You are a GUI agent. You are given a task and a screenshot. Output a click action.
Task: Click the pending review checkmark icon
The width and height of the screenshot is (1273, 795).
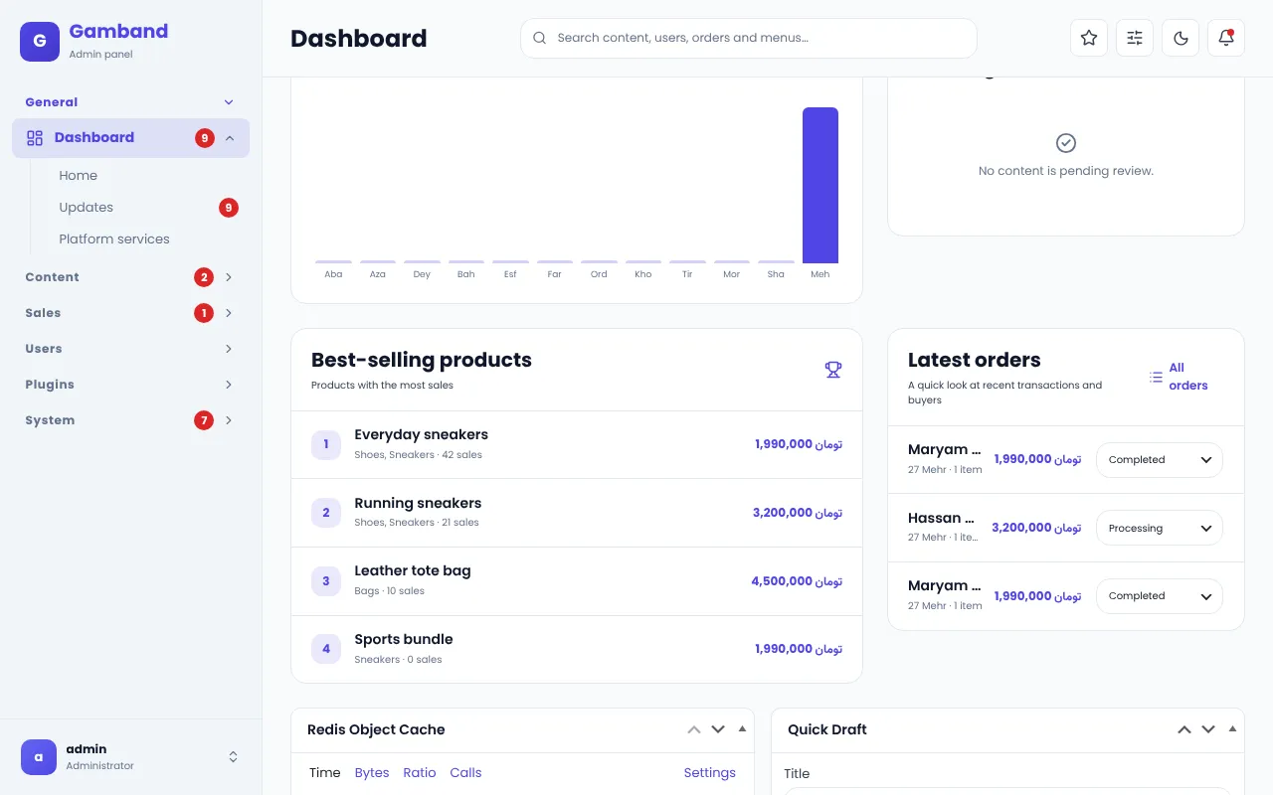(x=1066, y=143)
